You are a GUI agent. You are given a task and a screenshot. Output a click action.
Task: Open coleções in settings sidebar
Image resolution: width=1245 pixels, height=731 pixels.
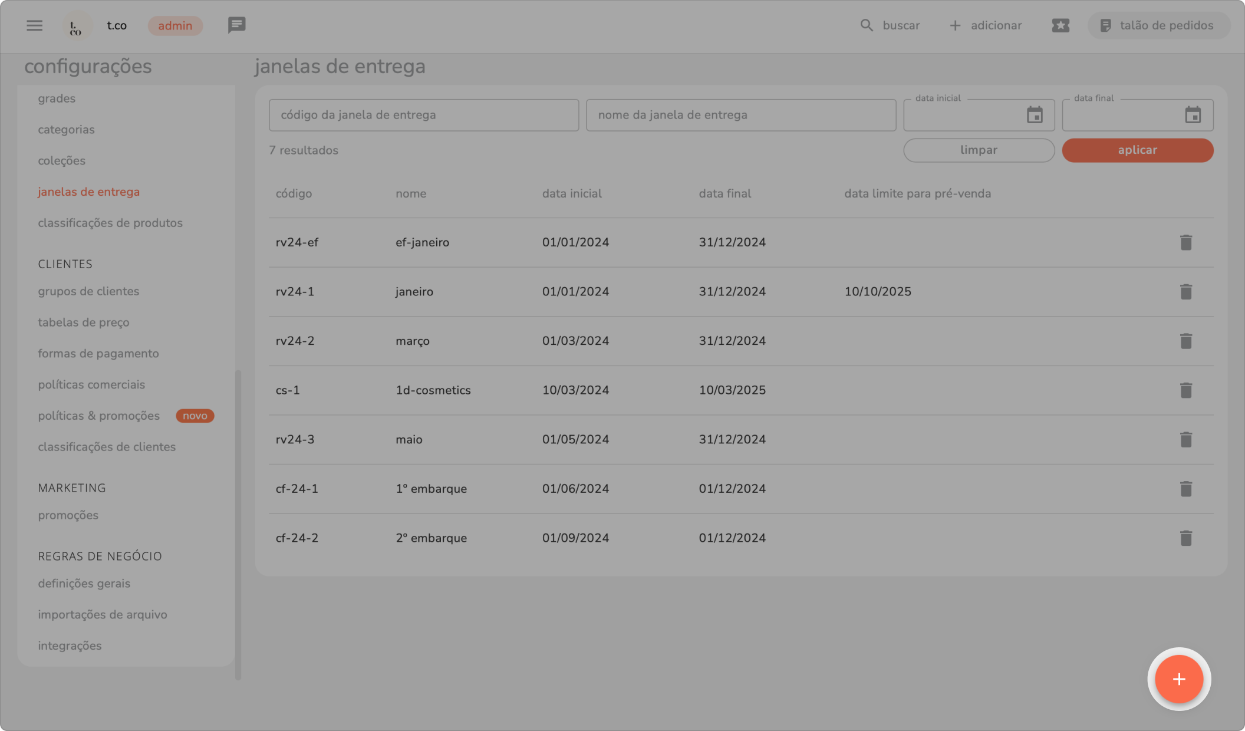click(x=62, y=161)
